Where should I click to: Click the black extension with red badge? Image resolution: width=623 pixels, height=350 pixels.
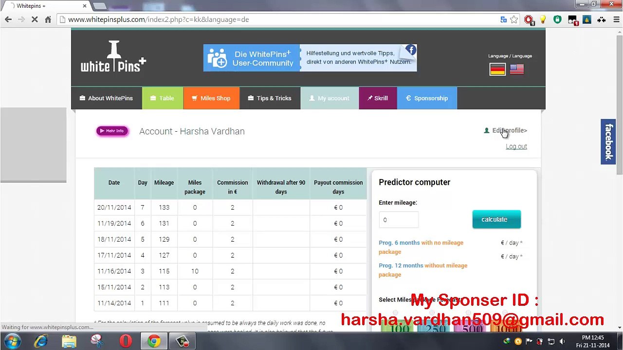coord(572,20)
